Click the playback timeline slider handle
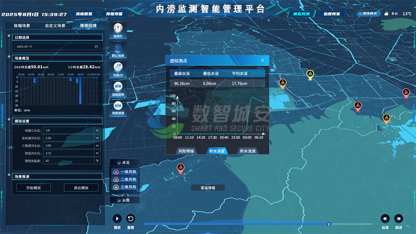The height and width of the screenshot is (234, 416). point(329,224)
